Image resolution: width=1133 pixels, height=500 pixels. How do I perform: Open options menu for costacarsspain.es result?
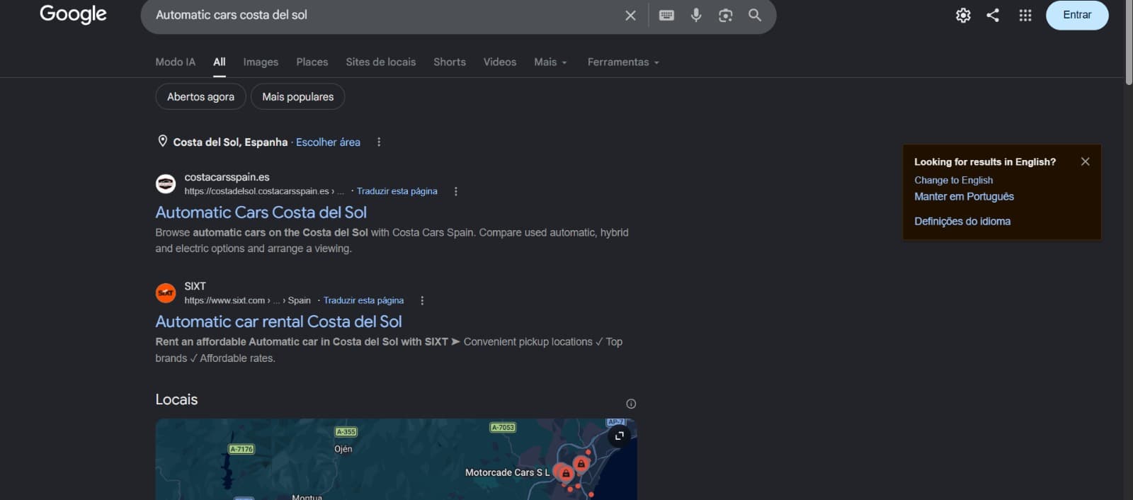click(x=456, y=191)
